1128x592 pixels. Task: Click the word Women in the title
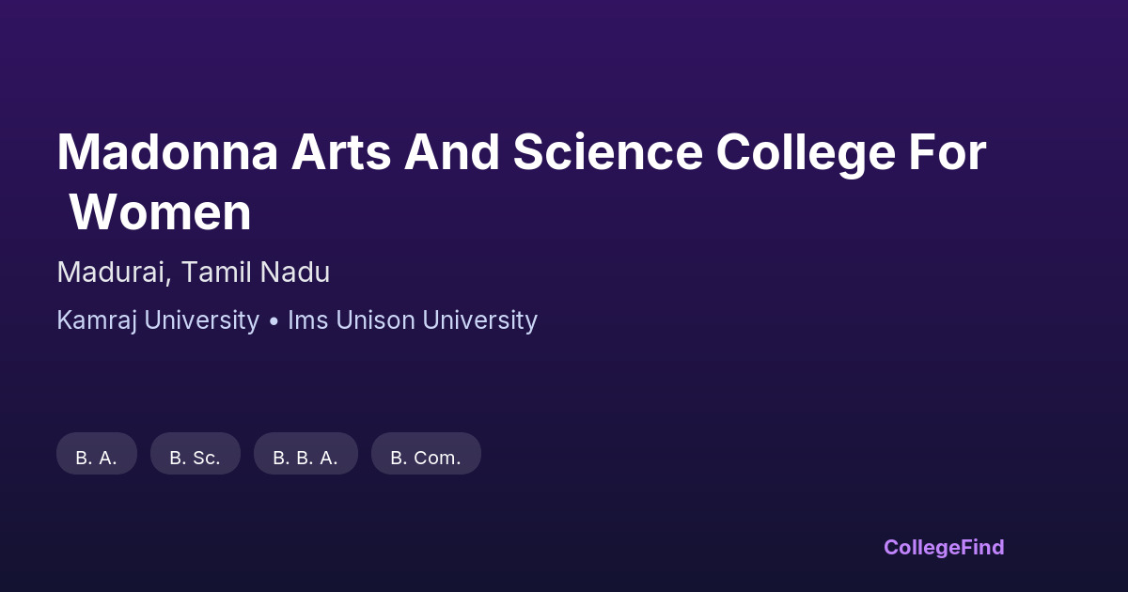(160, 213)
